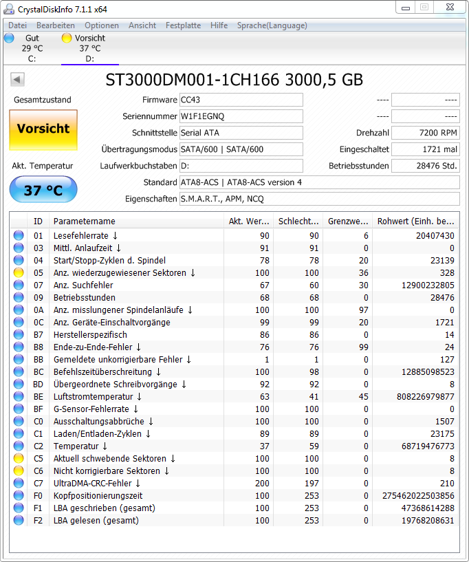The width and height of the screenshot is (469, 562).
Task: Click the 37 °C temperature button
Action: 43,189
